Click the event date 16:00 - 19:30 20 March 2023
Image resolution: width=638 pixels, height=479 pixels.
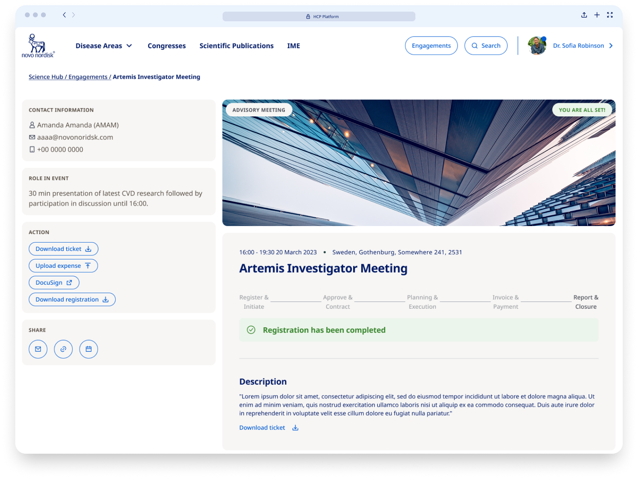point(278,252)
